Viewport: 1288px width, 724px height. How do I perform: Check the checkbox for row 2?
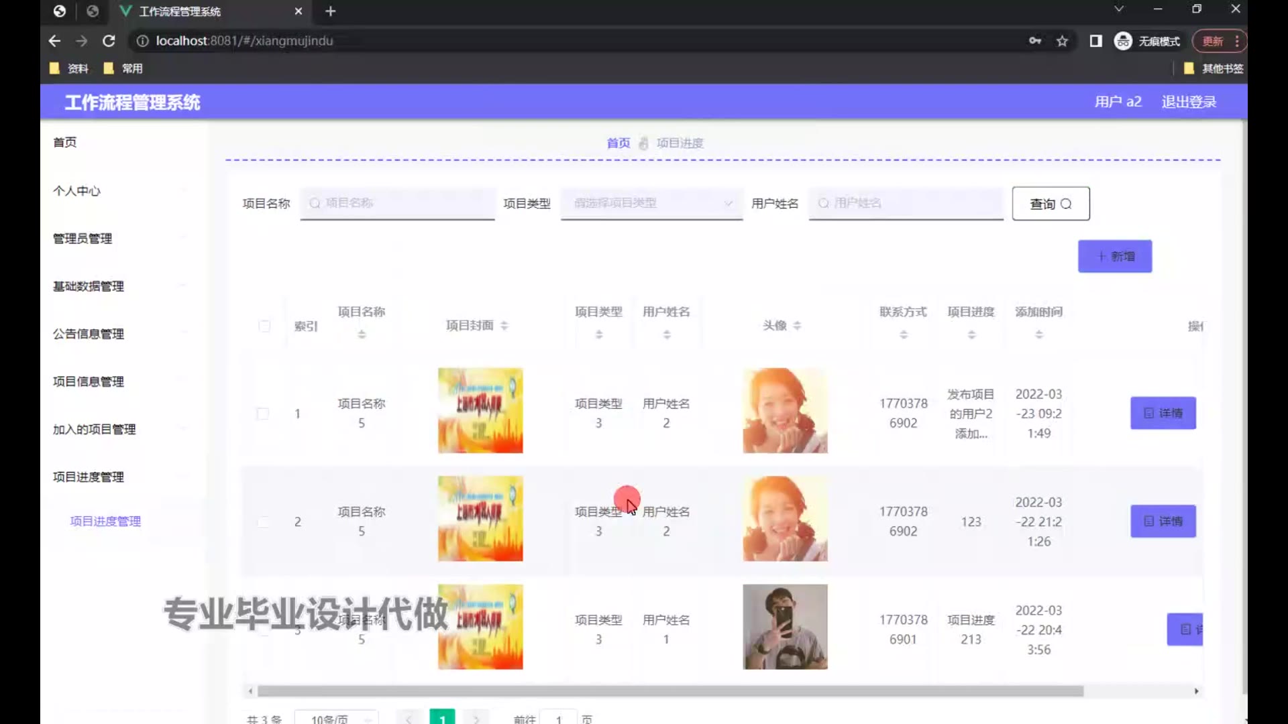tap(263, 522)
